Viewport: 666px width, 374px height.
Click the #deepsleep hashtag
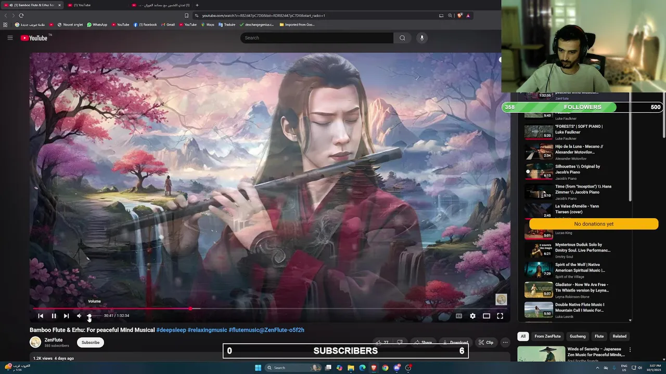coord(171,330)
